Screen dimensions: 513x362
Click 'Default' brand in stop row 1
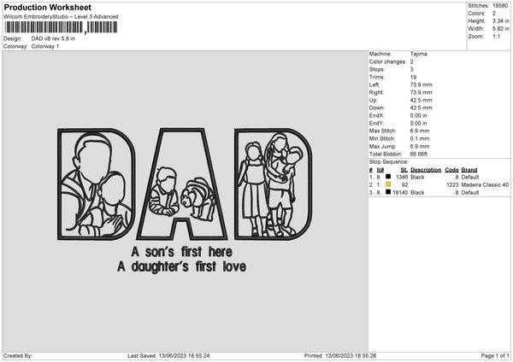pos(470,177)
